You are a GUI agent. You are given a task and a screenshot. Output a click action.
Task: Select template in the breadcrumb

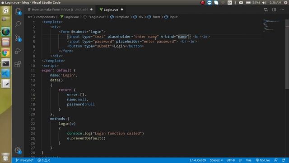pyautogui.click(x=120, y=17)
